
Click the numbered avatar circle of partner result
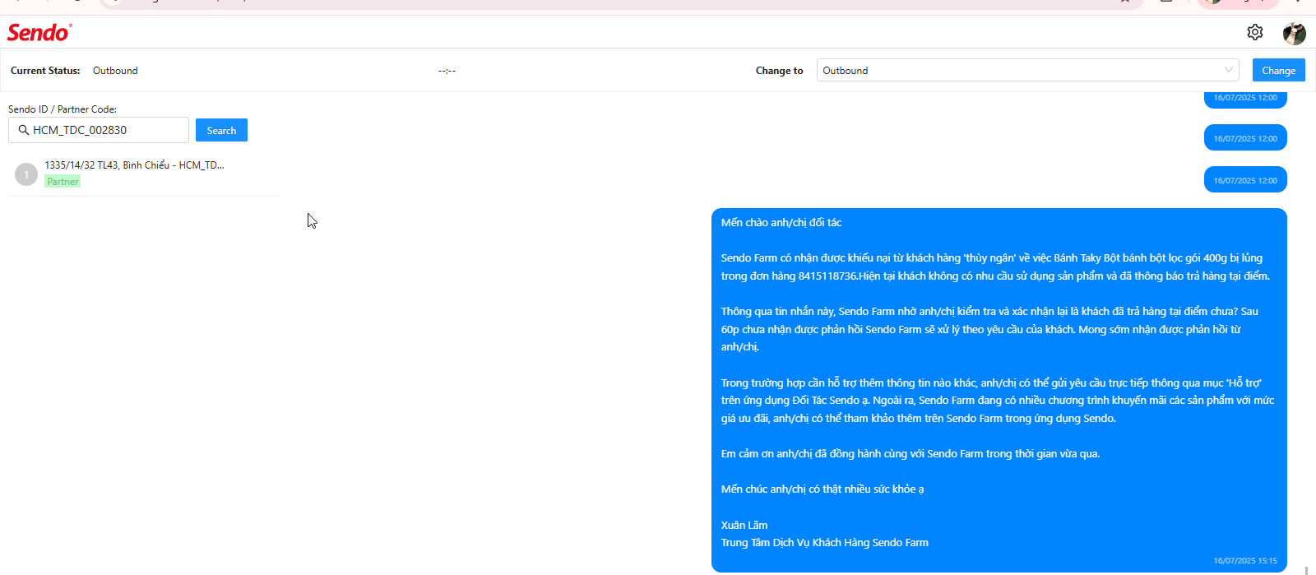coord(26,174)
